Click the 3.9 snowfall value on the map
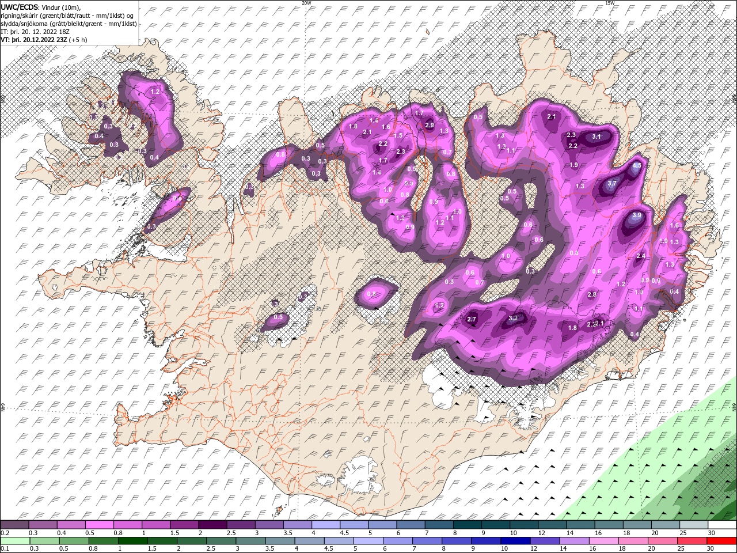The width and height of the screenshot is (737, 553). click(x=636, y=215)
